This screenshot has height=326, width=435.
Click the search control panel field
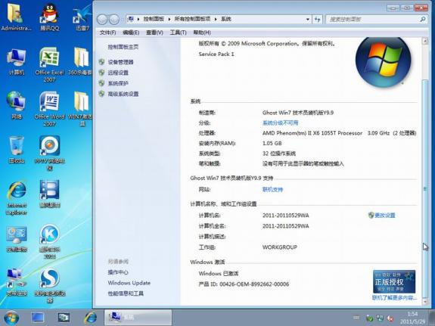pyautogui.click(x=377, y=19)
